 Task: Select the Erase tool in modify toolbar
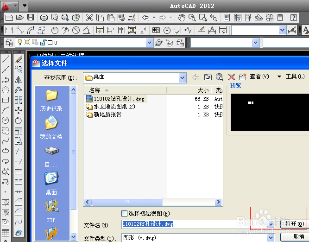click(19, 59)
